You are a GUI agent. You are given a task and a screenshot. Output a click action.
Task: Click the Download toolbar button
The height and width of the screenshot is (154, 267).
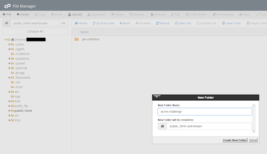pyautogui.click(x=96, y=14)
